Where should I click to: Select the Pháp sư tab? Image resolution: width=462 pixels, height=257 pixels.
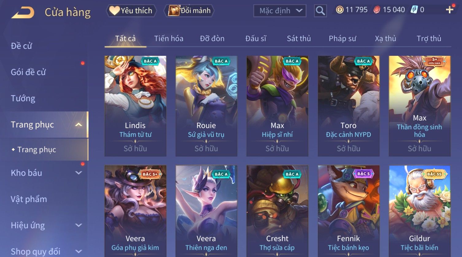click(x=342, y=39)
